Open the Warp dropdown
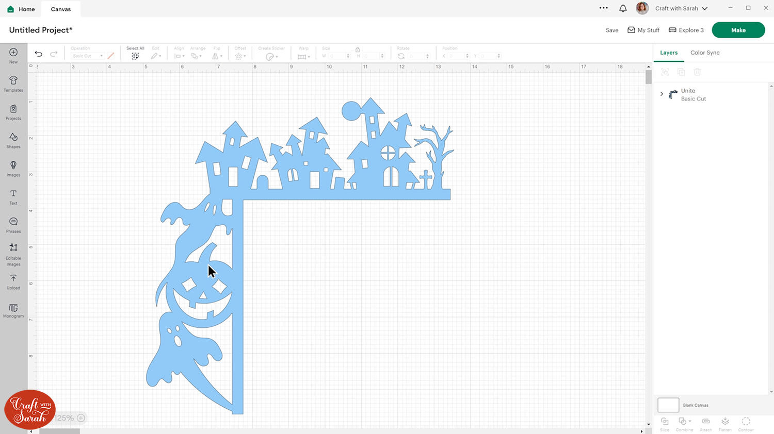Viewport: 774px width, 434px height. point(304,56)
